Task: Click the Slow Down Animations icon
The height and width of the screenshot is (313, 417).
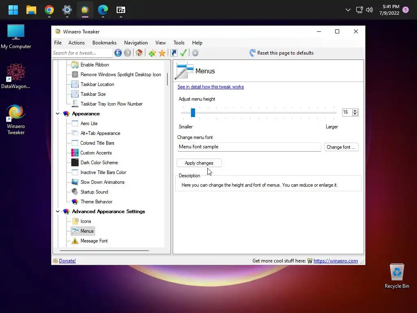Action: click(x=75, y=182)
